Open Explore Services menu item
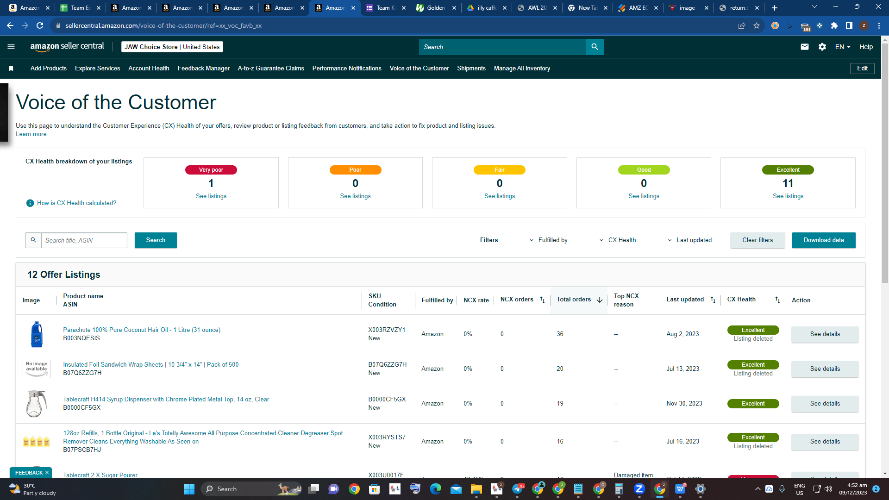Viewport: 889px width, 500px height. coord(98,69)
